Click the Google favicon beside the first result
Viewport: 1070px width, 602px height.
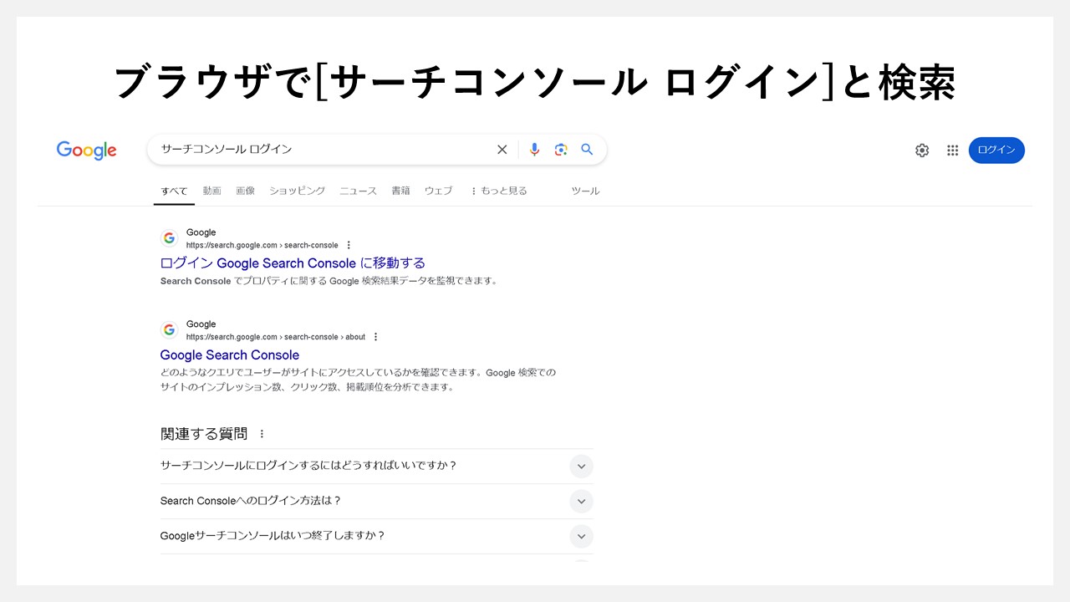point(170,237)
